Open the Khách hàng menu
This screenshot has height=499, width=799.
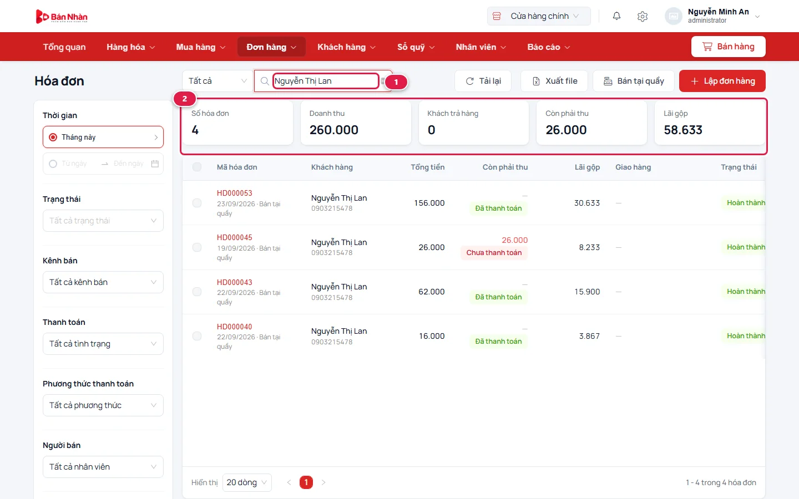[x=346, y=47]
